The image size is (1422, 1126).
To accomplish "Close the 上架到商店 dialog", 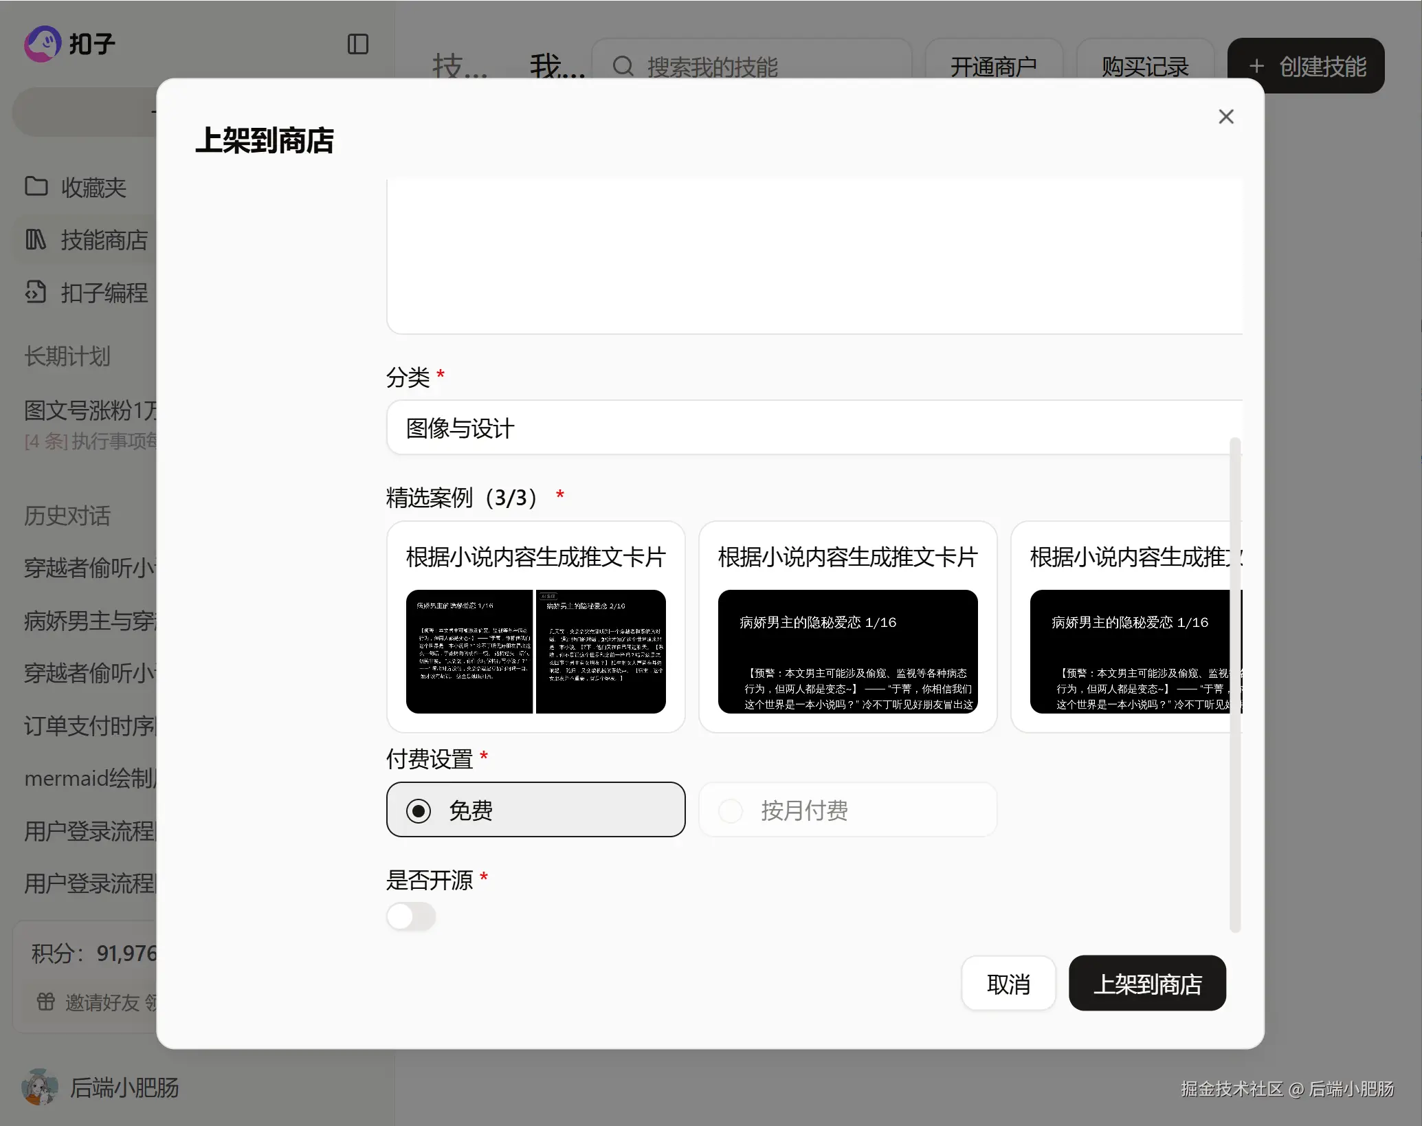I will (1225, 117).
